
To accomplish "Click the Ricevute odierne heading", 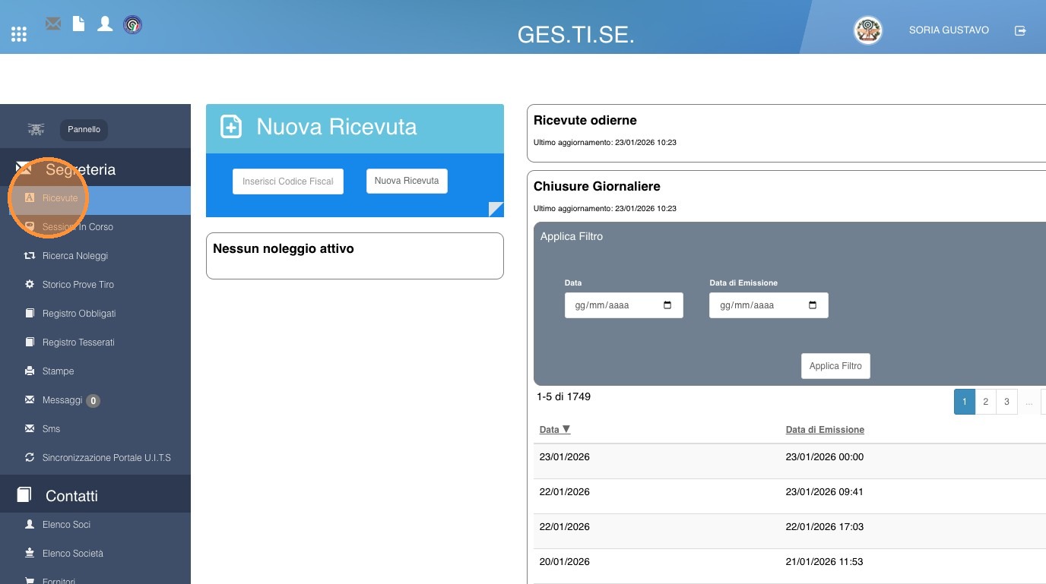I will [x=585, y=120].
